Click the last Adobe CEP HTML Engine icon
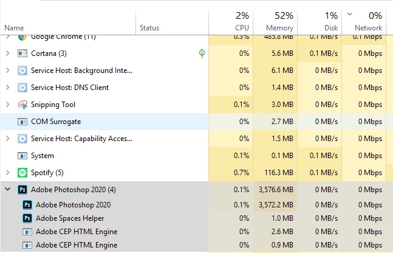The height and width of the screenshot is (253, 393). point(27,245)
